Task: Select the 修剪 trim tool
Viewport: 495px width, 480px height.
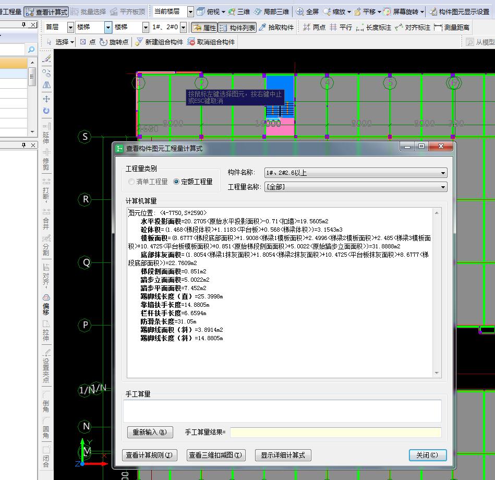Action: point(46,160)
